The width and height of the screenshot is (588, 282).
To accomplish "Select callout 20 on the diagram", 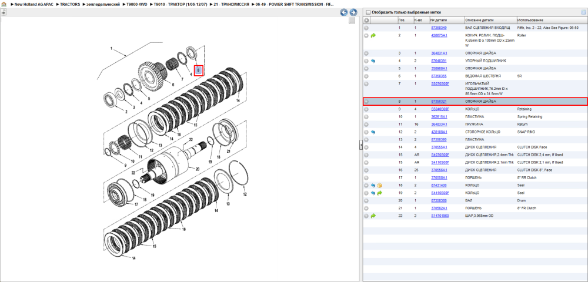I will pos(198,169).
